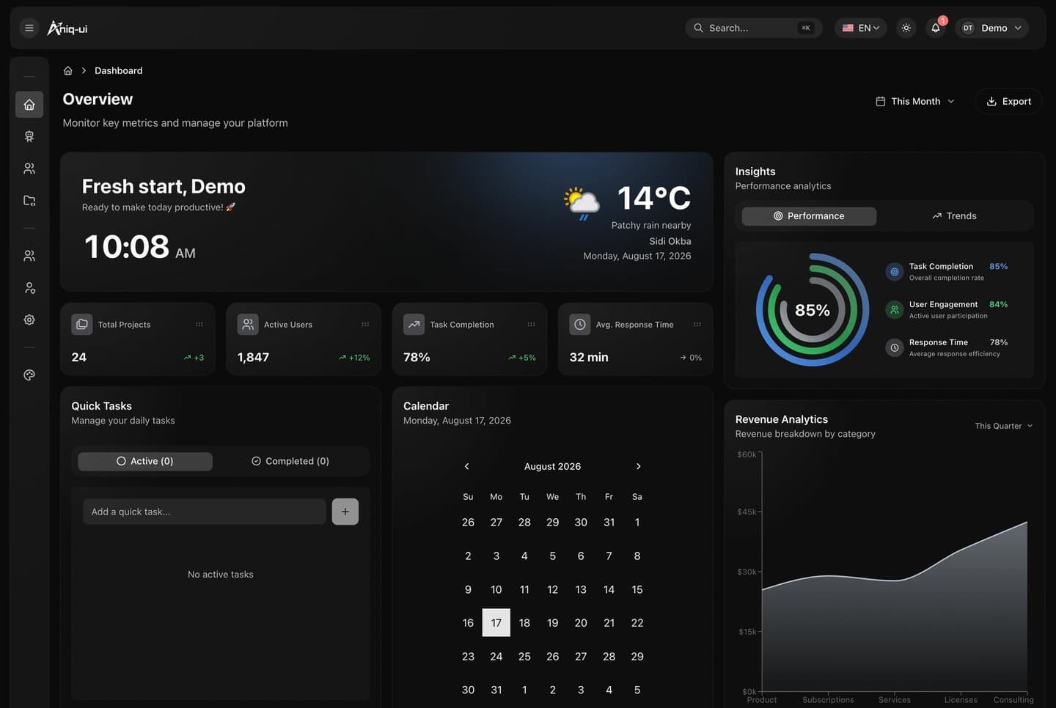Viewport: 1056px width, 708px height.
Task: Open the Demo user account menu
Action: pos(992,28)
